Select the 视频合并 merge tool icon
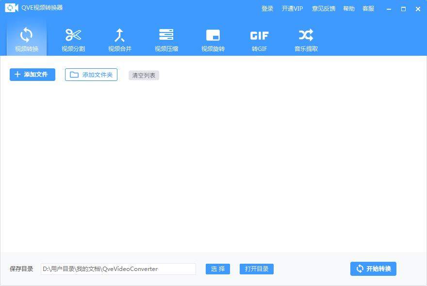 tap(120, 35)
